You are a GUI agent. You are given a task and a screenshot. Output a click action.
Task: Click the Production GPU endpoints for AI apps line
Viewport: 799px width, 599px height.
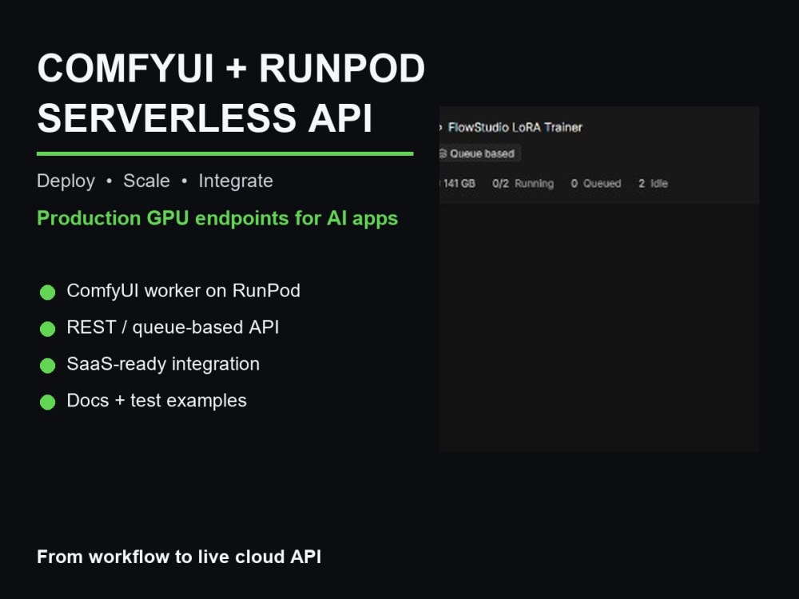pyautogui.click(x=217, y=218)
